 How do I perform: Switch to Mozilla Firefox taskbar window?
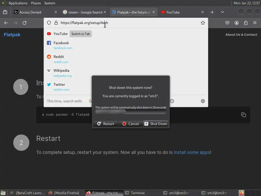coord(64,193)
